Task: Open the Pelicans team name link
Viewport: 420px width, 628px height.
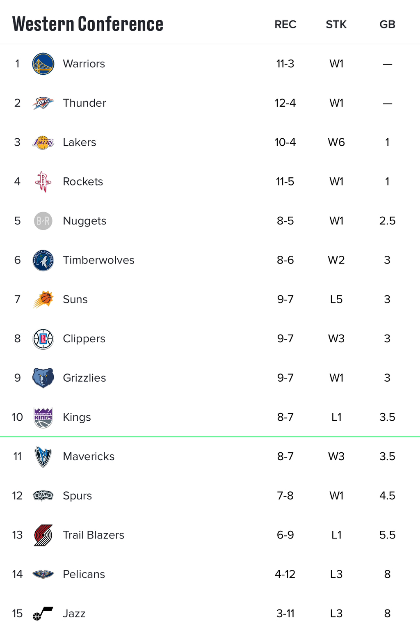Action: pyautogui.click(x=84, y=574)
